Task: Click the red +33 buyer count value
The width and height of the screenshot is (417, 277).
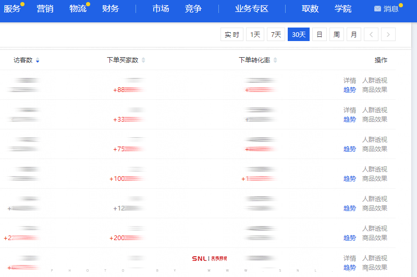Action: coord(129,120)
